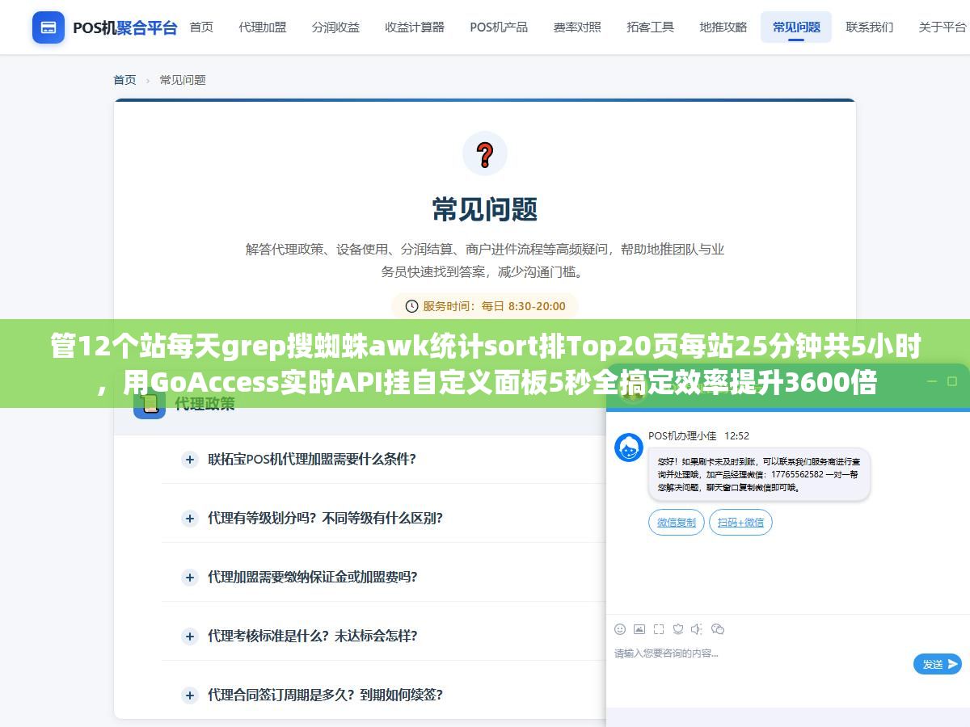This screenshot has height=727, width=970.
Task: Click the chat agent avatar
Action: click(629, 448)
